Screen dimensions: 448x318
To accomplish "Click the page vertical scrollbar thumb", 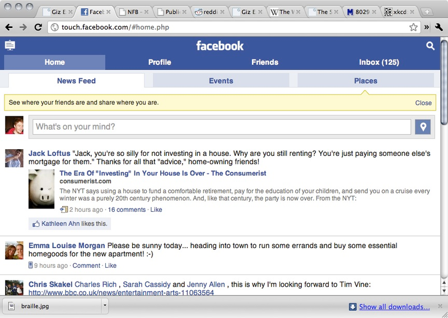I will [x=444, y=82].
